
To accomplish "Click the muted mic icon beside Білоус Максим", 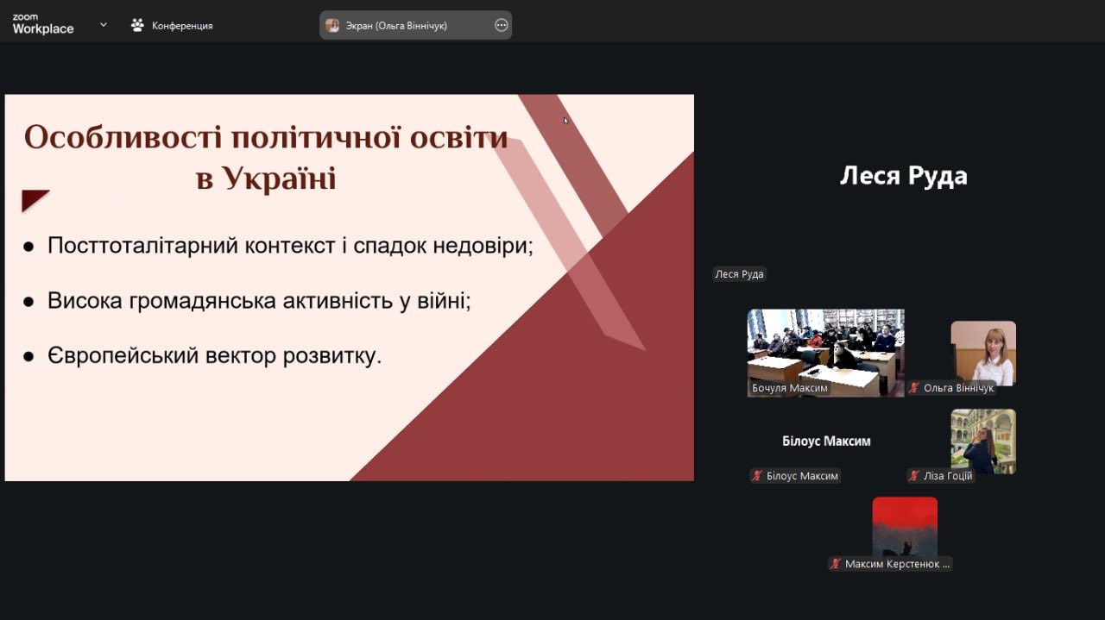I will (757, 476).
